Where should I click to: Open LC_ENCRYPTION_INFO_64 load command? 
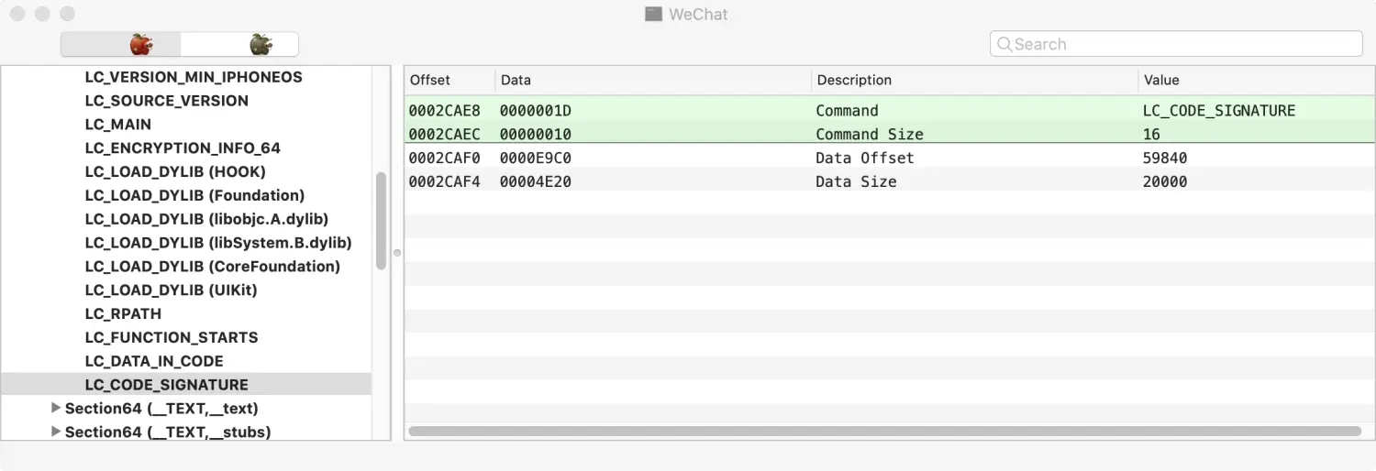pos(183,148)
